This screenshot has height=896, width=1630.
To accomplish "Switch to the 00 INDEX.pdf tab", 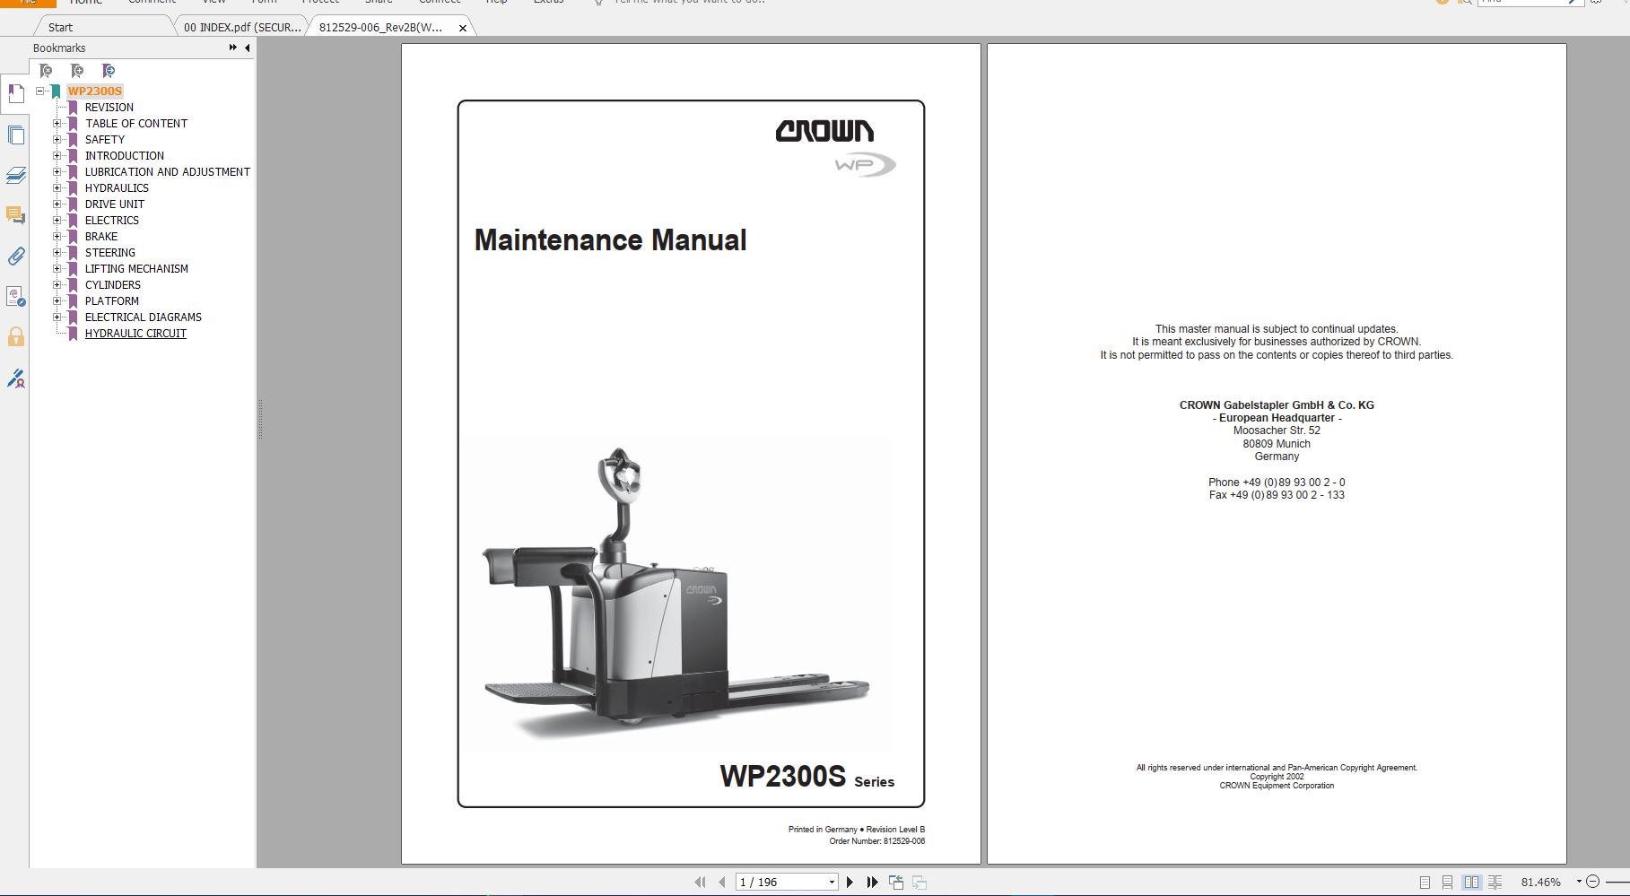I will (x=241, y=27).
